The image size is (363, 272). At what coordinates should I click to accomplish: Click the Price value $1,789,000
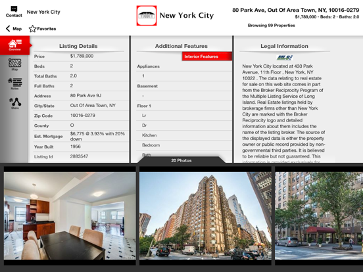tap(82, 56)
